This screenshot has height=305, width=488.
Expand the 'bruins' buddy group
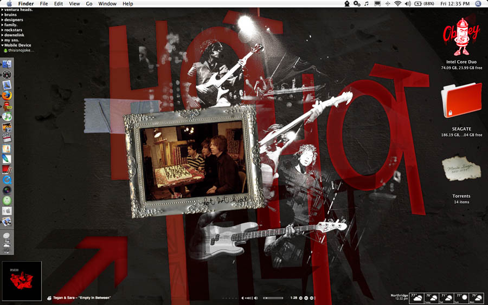2,15
